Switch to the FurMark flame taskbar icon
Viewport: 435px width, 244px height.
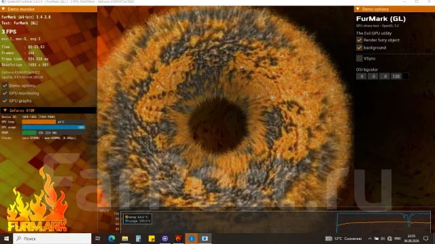[178, 239]
